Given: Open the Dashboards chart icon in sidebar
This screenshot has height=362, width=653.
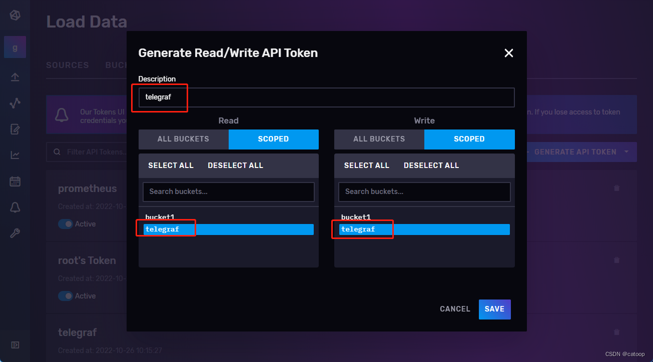Looking at the screenshot, I should pos(15,155).
